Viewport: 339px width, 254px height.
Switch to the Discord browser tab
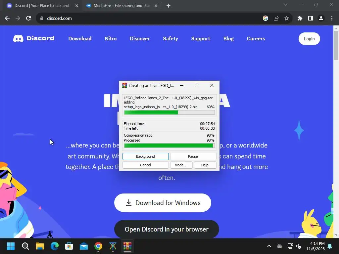tap(42, 6)
